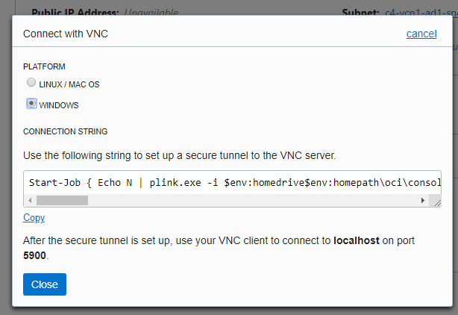
Task: Click the bold port number 5900
Action: [35, 255]
